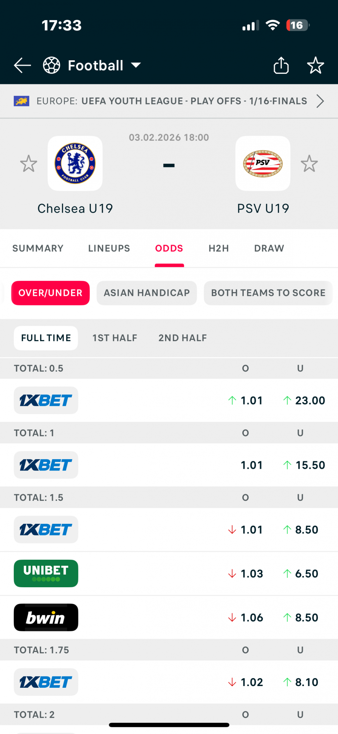Open PSV U19 team logo

(263, 163)
